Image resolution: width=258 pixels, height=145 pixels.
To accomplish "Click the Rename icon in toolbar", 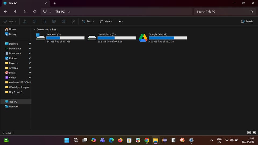I will coord(54,21).
